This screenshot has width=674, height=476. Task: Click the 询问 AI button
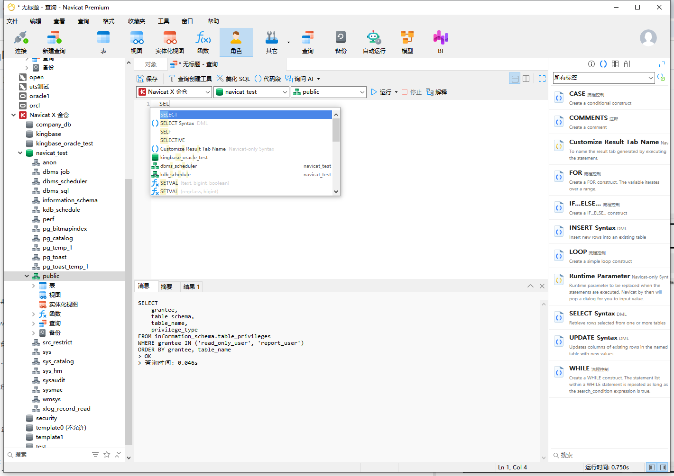click(299, 79)
